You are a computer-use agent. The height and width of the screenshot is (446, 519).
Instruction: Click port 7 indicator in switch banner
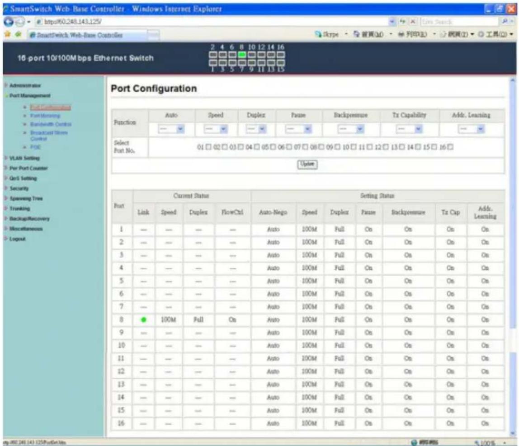[242, 62]
